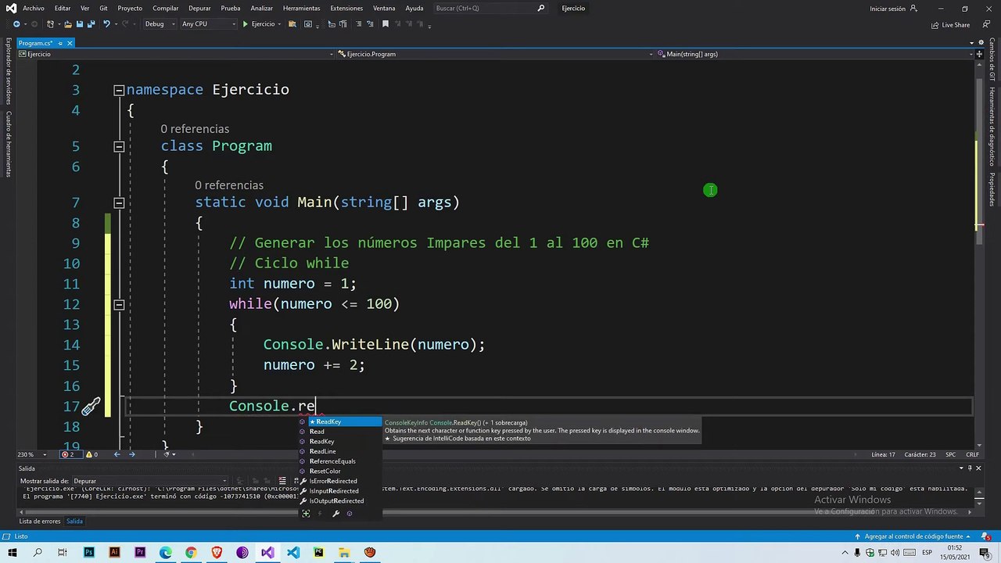Screen dimensions: 1001x563
Task: Open the Debug configuration dropdown
Action: [159, 24]
